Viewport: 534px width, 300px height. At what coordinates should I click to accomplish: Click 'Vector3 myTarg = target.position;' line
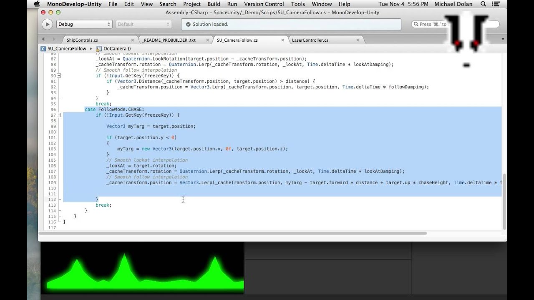tap(151, 126)
